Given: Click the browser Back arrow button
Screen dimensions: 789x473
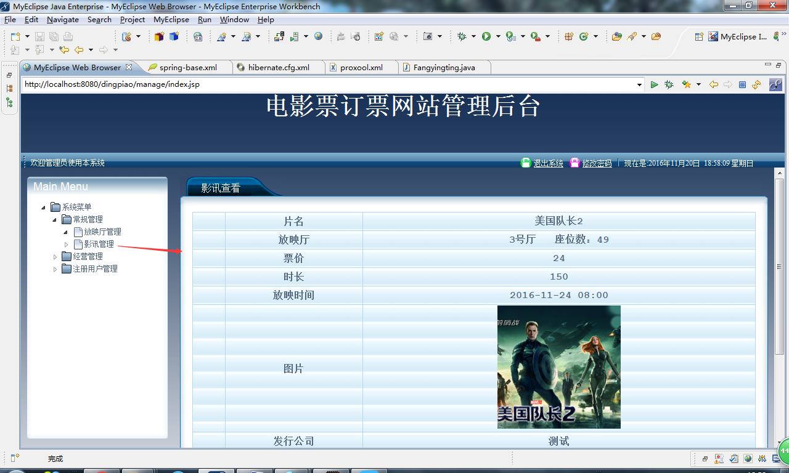Looking at the screenshot, I should (x=714, y=84).
